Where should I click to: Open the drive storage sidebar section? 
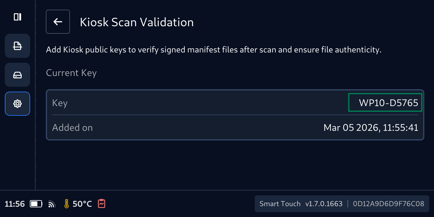(x=17, y=75)
